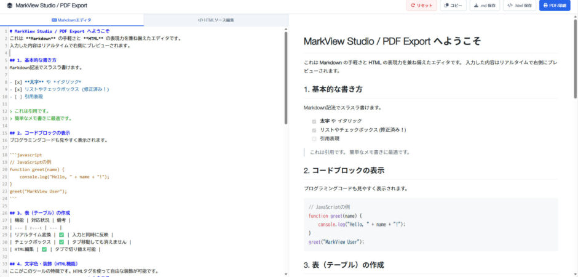Check the 引用表現 preview checkbox
578x277 pixels.
click(x=314, y=139)
